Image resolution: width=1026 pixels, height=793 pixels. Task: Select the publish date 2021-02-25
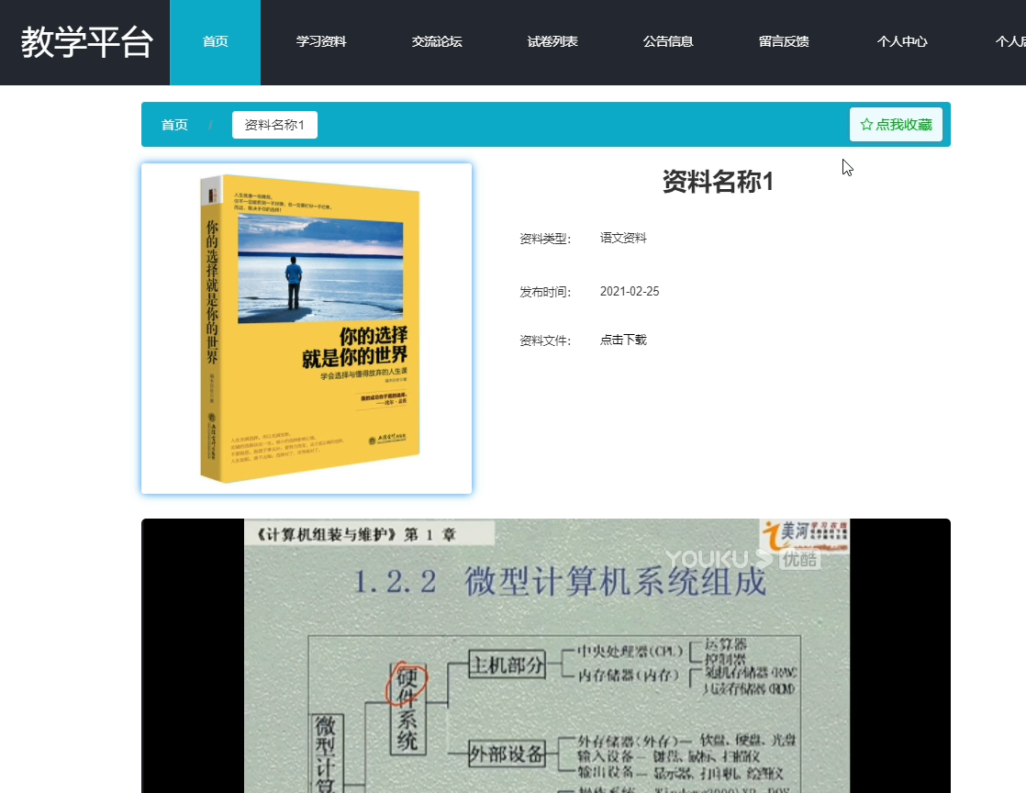tap(630, 291)
